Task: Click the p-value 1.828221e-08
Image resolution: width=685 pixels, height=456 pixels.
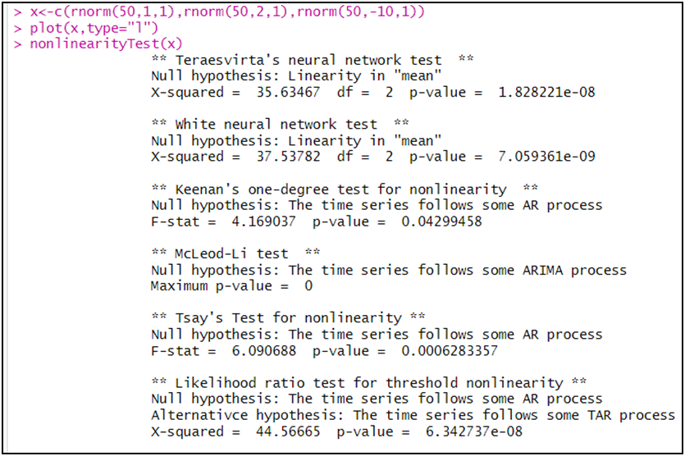Action: click(x=546, y=92)
